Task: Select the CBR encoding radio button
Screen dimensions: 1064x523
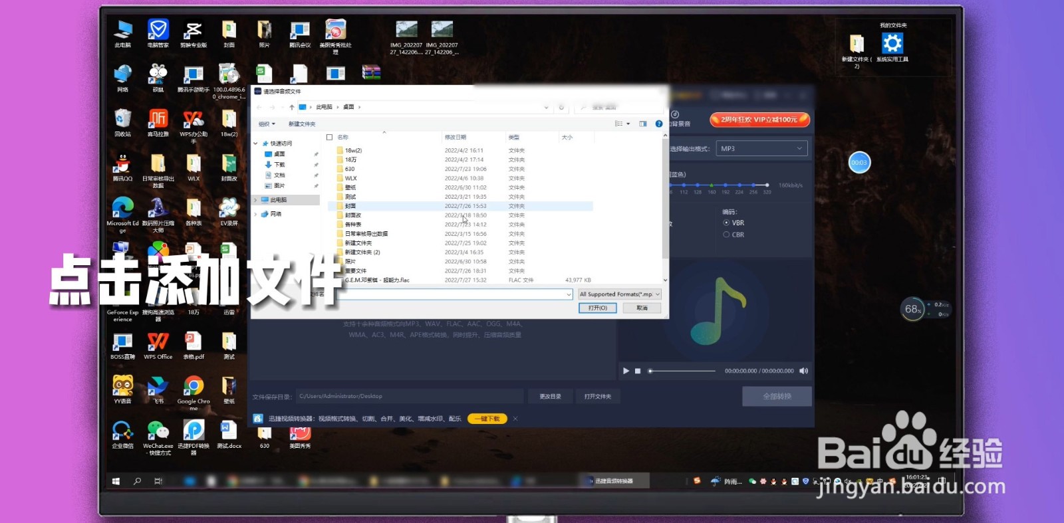Action: [726, 235]
